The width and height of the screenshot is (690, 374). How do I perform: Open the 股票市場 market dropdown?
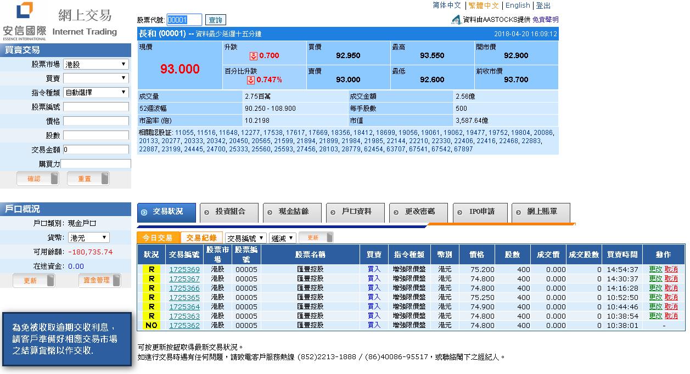click(x=96, y=64)
